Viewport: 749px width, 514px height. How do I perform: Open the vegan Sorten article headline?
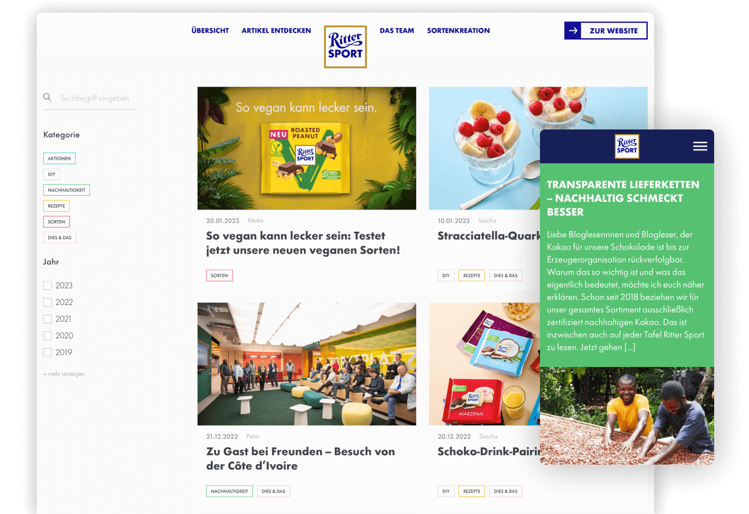(303, 243)
